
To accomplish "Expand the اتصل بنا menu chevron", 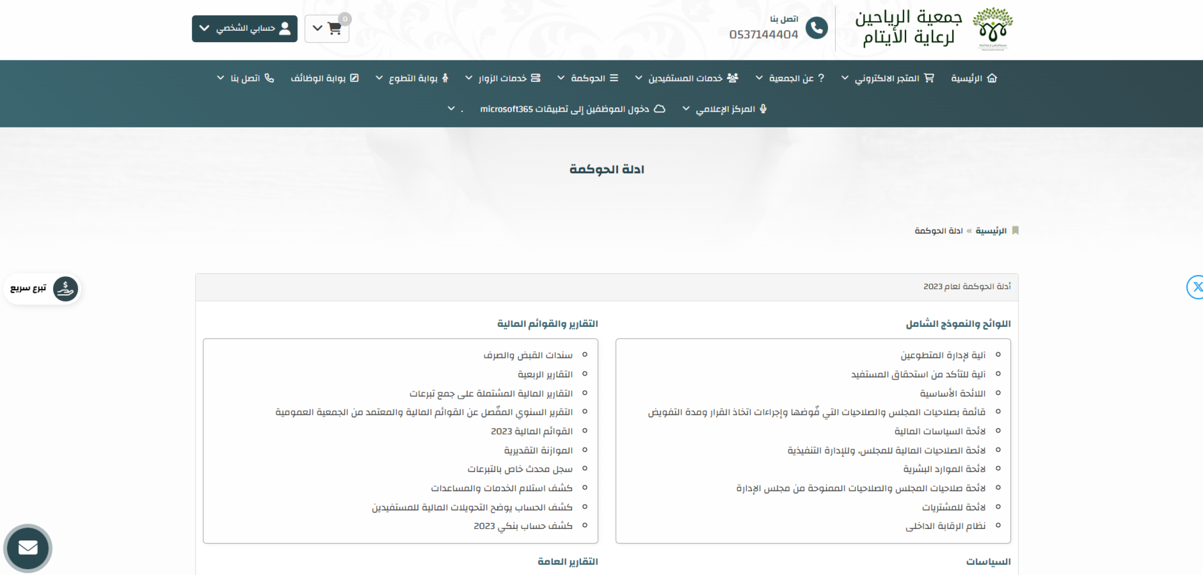I will pyautogui.click(x=220, y=78).
